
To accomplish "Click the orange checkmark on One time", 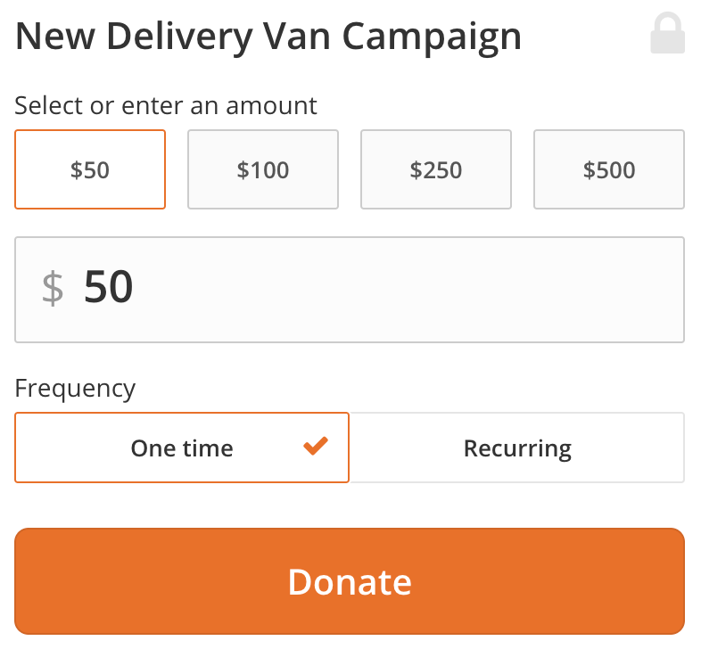I will pos(316,446).
